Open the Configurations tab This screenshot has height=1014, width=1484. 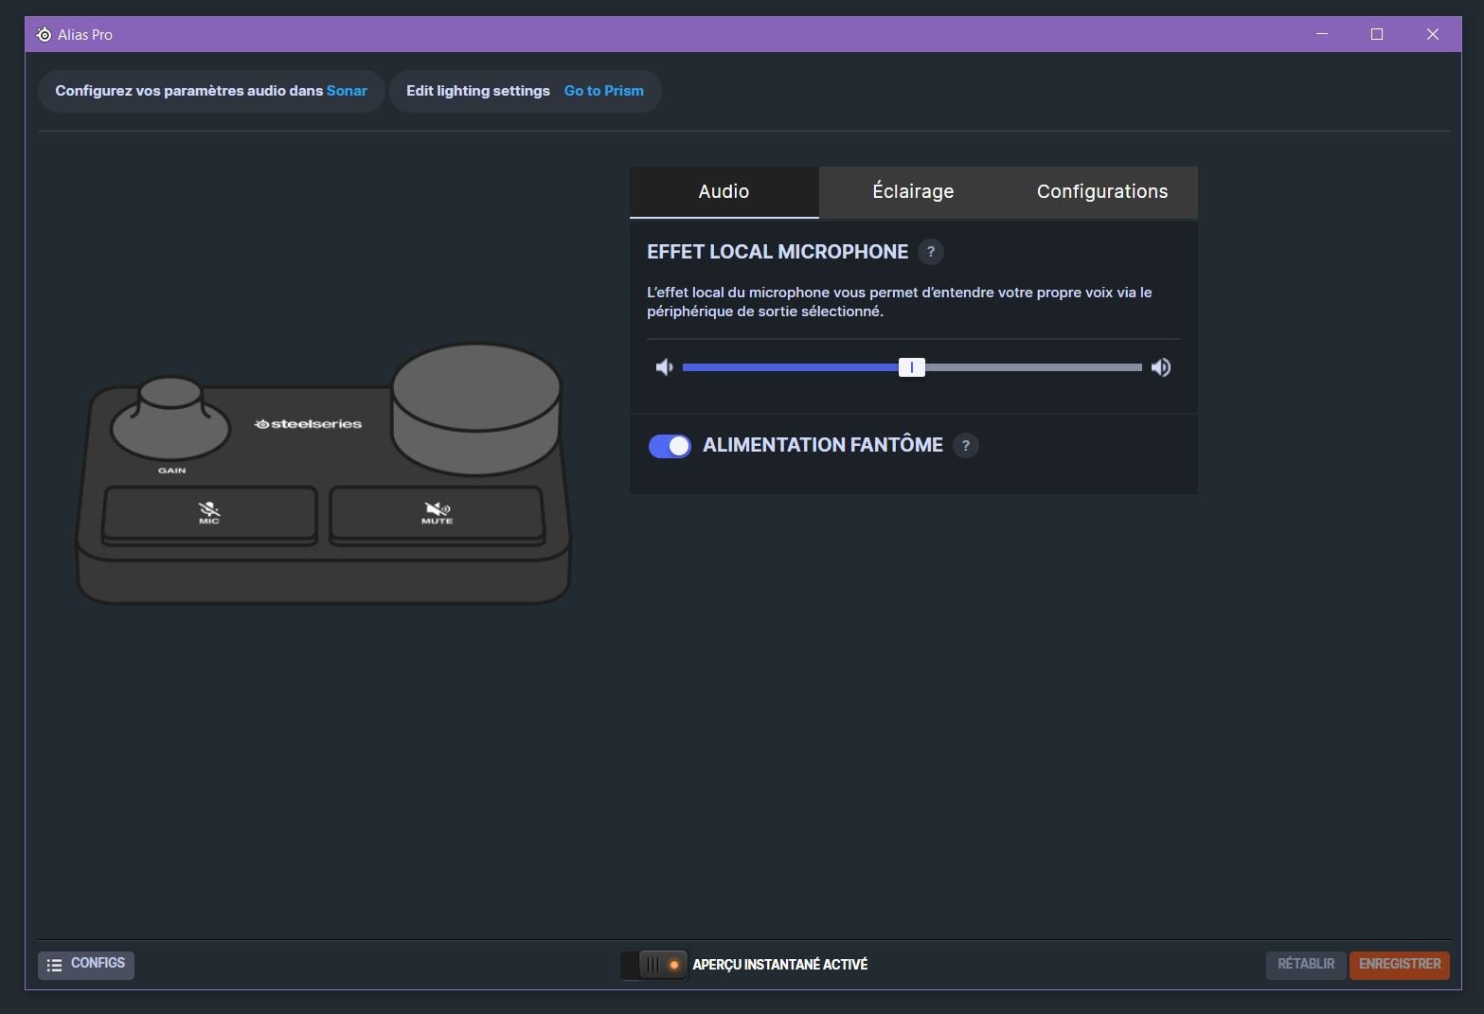click(x=1102, y=191)
